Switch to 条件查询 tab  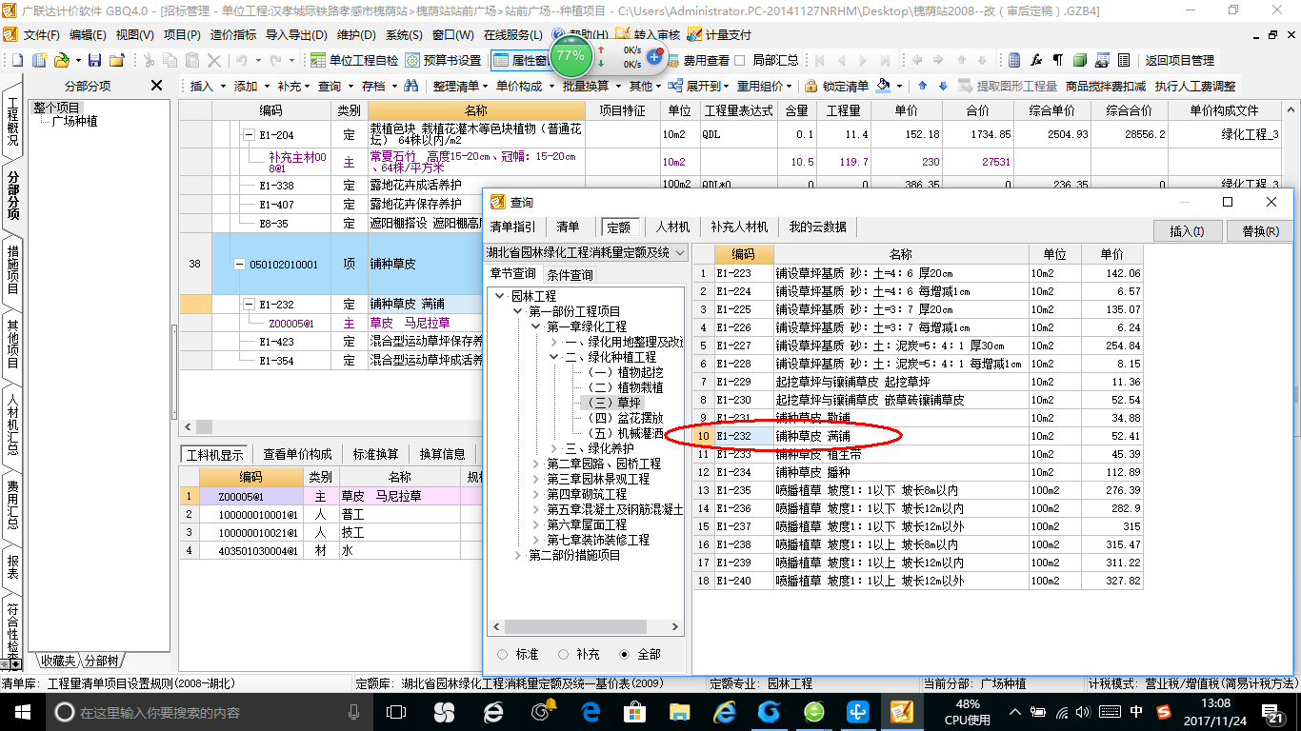pos(570,275)
